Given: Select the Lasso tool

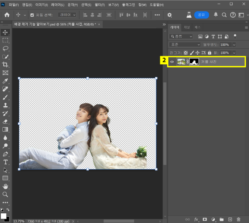Looking at the screenshot, I should 6,48.
